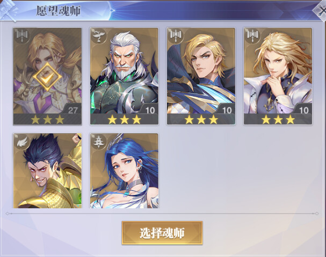
Task: Uncheck the golden checkmark on selected card
Action: 47,77
